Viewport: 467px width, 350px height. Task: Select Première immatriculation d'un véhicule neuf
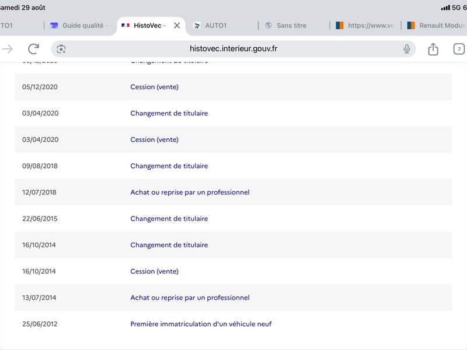(x=201, y=324)
